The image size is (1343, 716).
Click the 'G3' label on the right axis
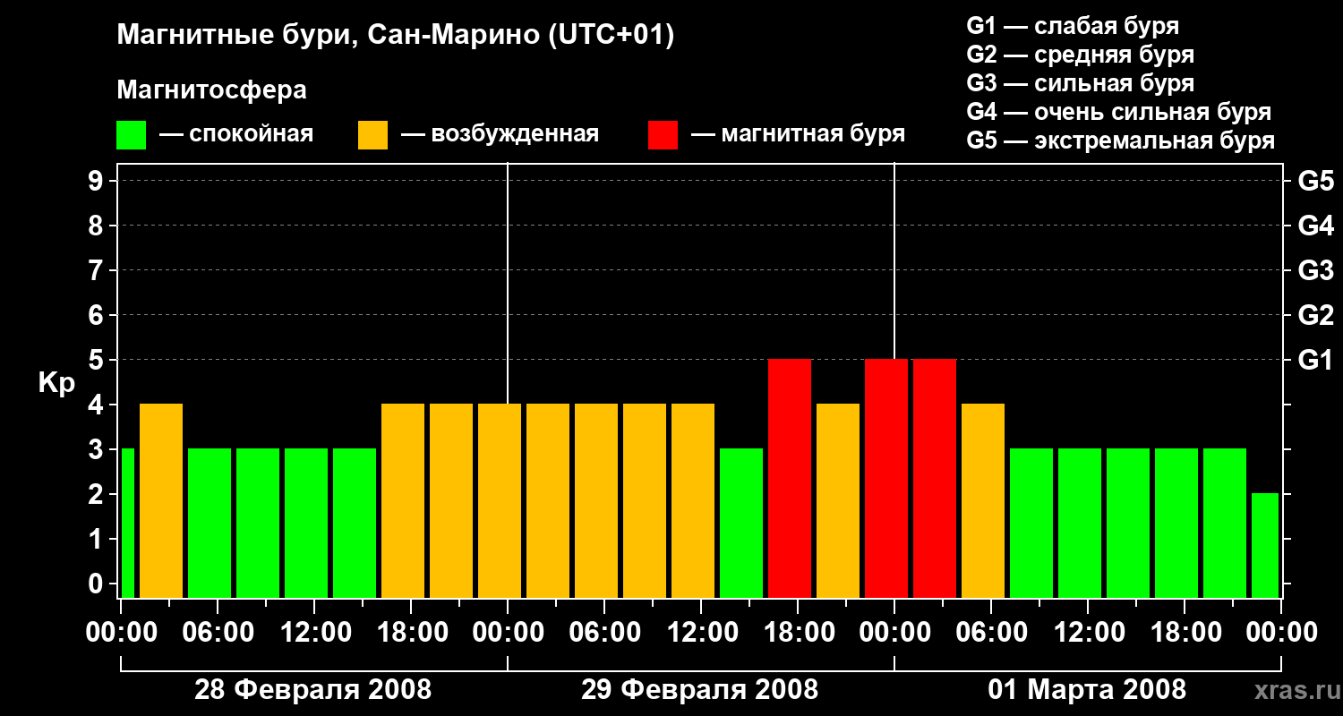(x=1316, y=270)
